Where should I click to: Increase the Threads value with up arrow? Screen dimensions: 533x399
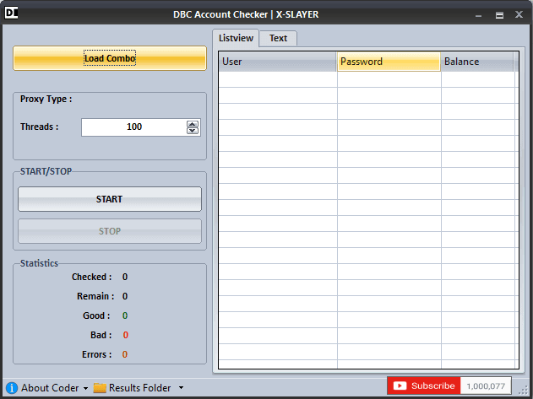(193, 124)
